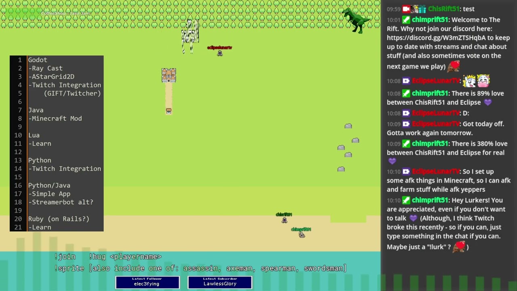Click the '-Minecraft Mod' list line

pos(55,118)
